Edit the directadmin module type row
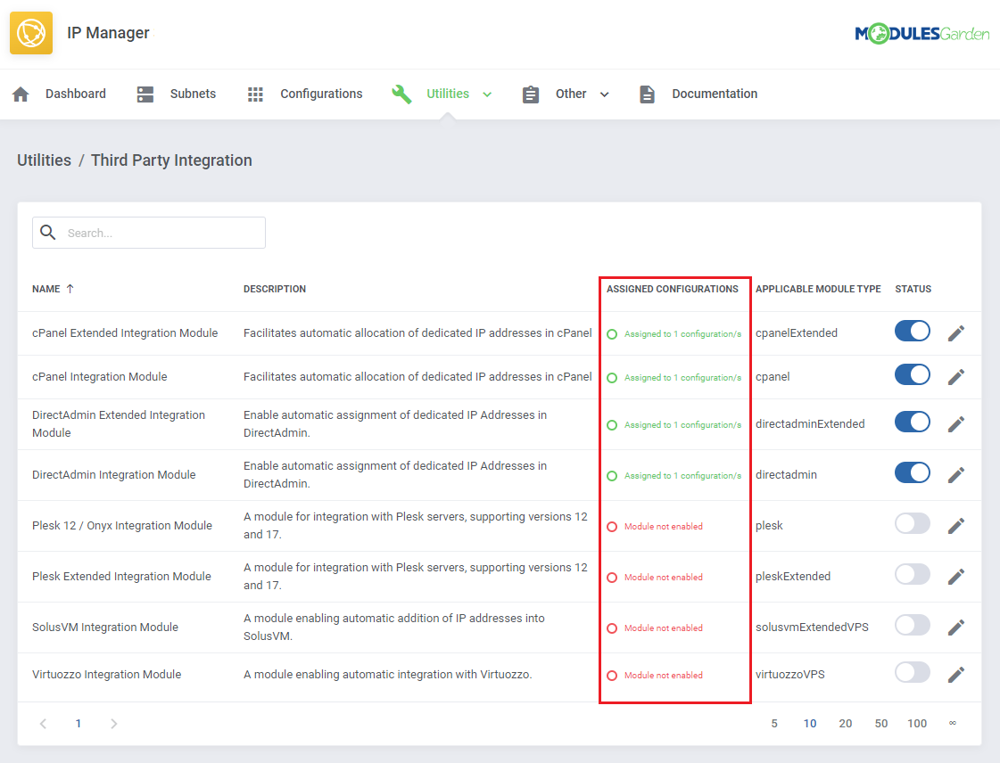 tap(955, 475)
